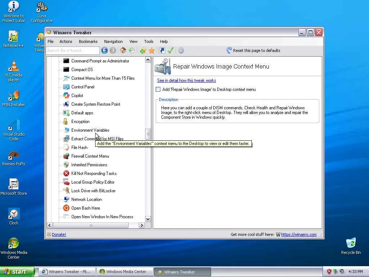Click the add bookmark plus-star icon
The width and height of the screenshot is (369, 277).
click(143, 50)
